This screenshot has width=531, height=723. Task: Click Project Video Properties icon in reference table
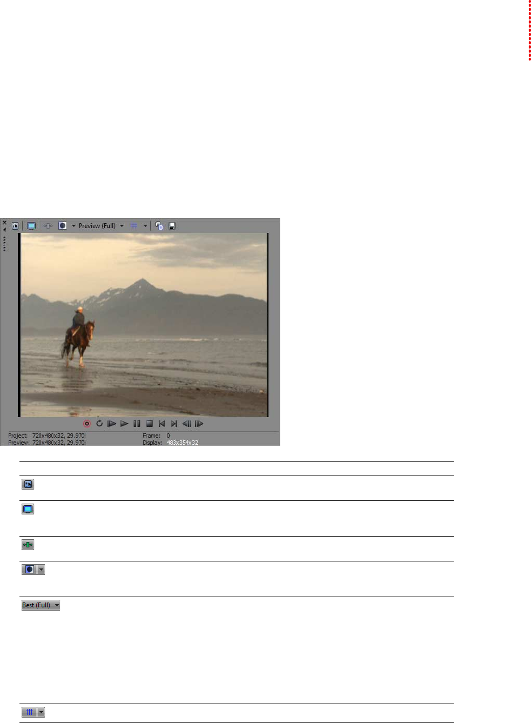point(28,484)
